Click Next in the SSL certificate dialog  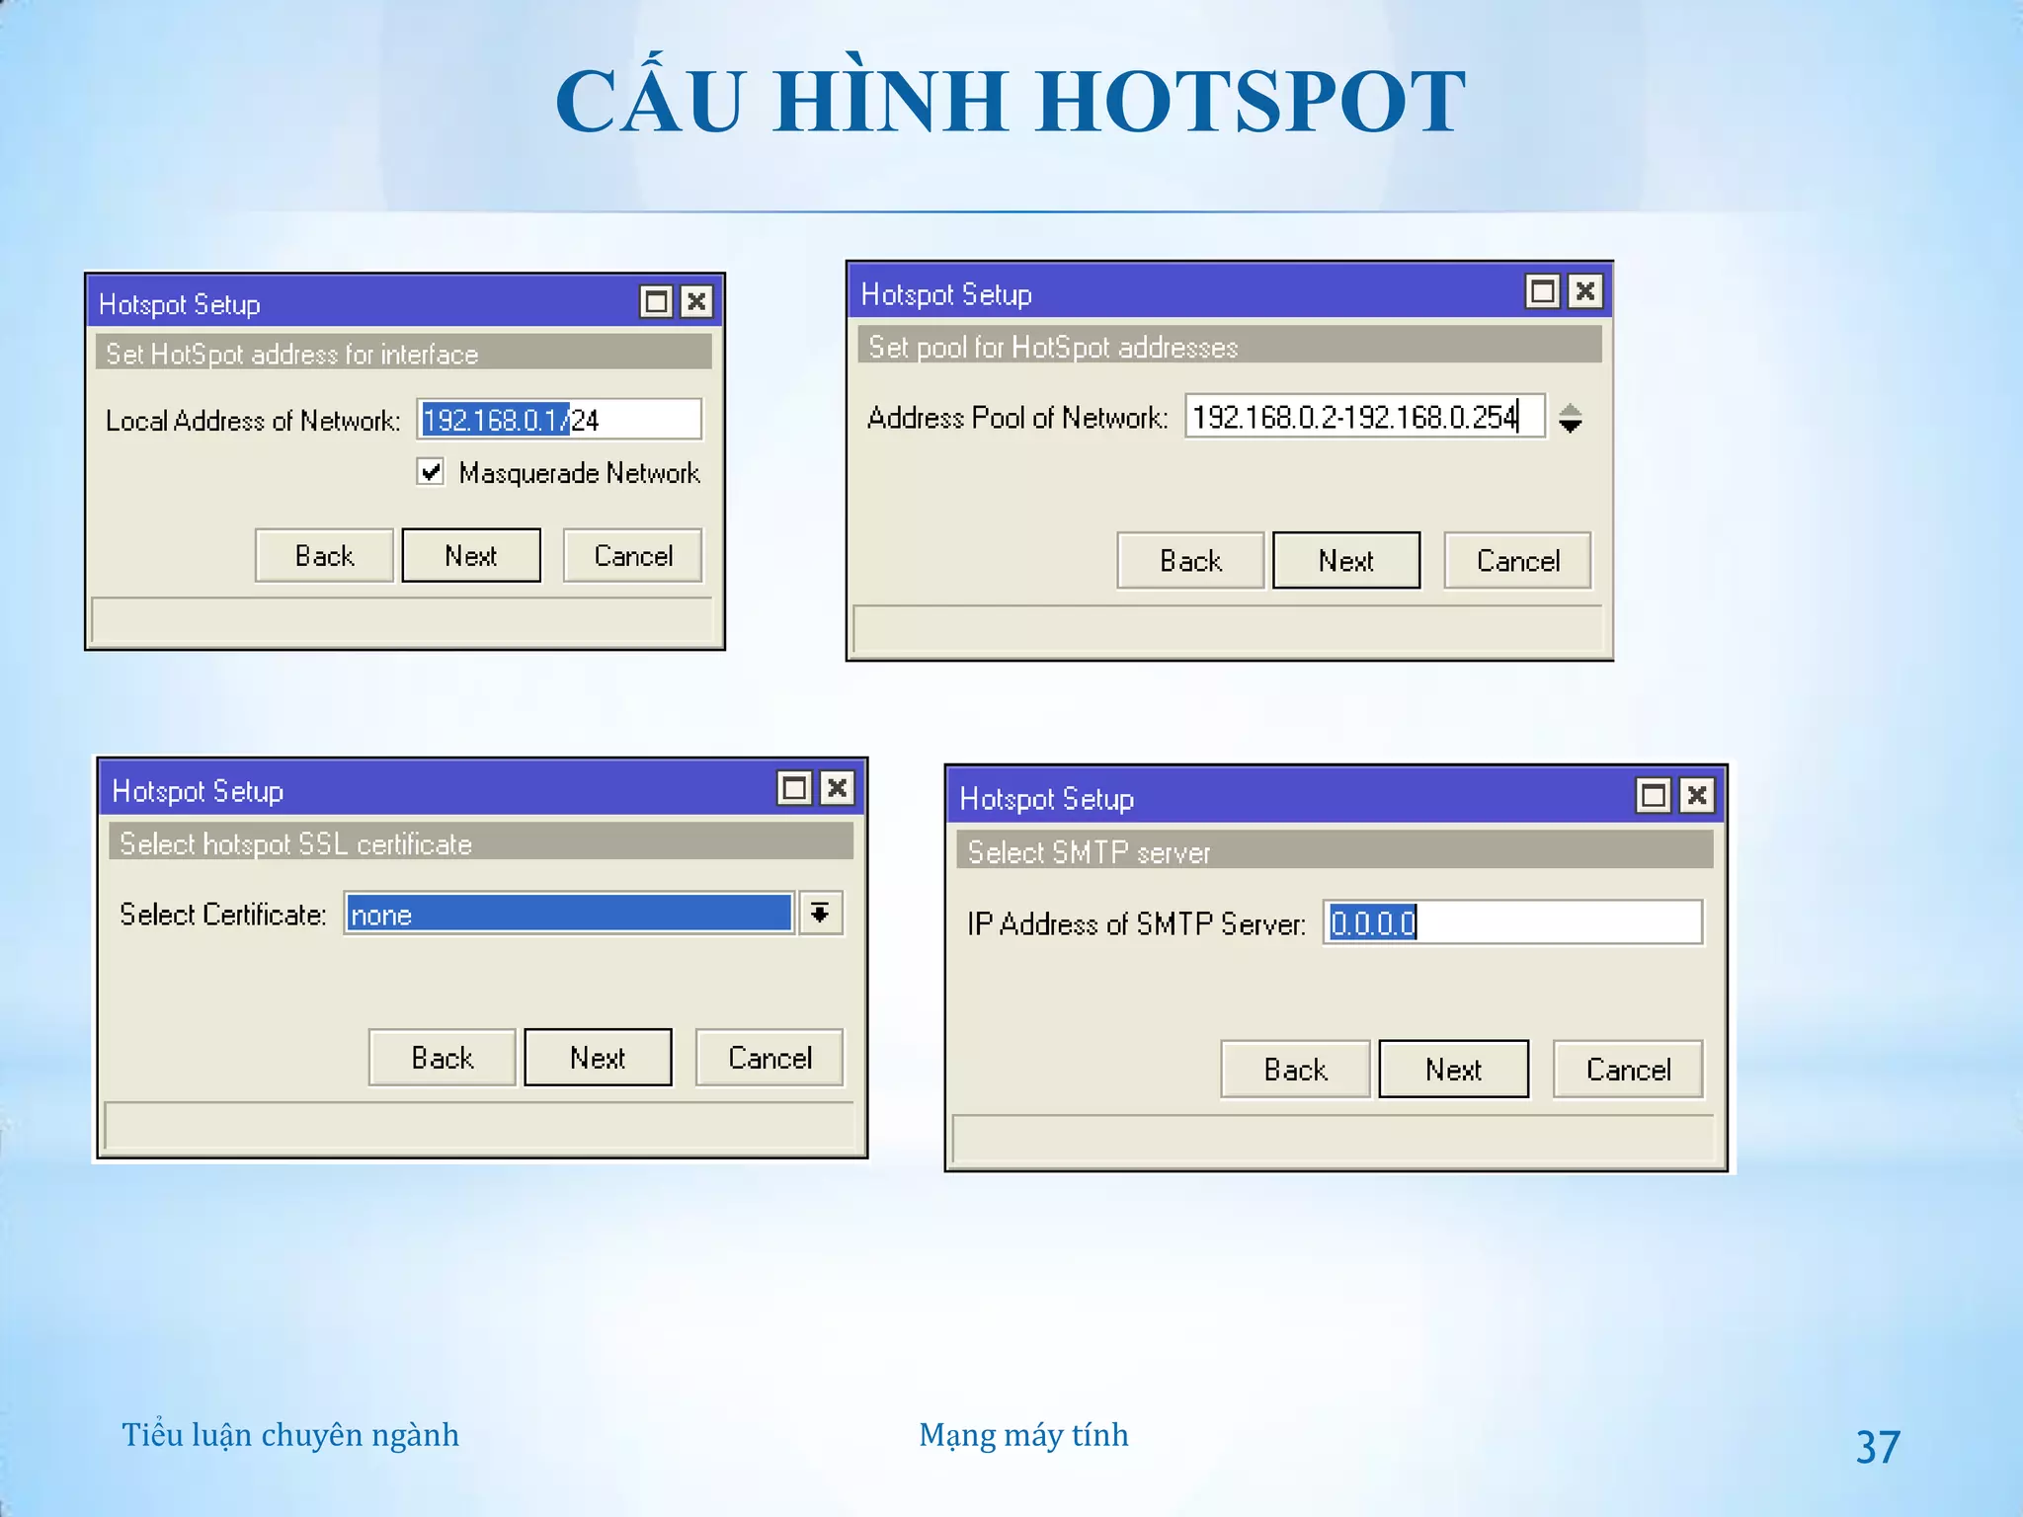click(598, 1058)
